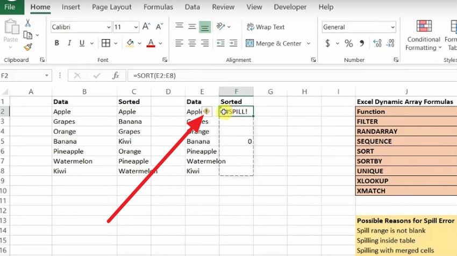The width and height of the screenshot is (457, 256).
Task: Select the "Spilling inside table" cell
Action: (406, 240)
